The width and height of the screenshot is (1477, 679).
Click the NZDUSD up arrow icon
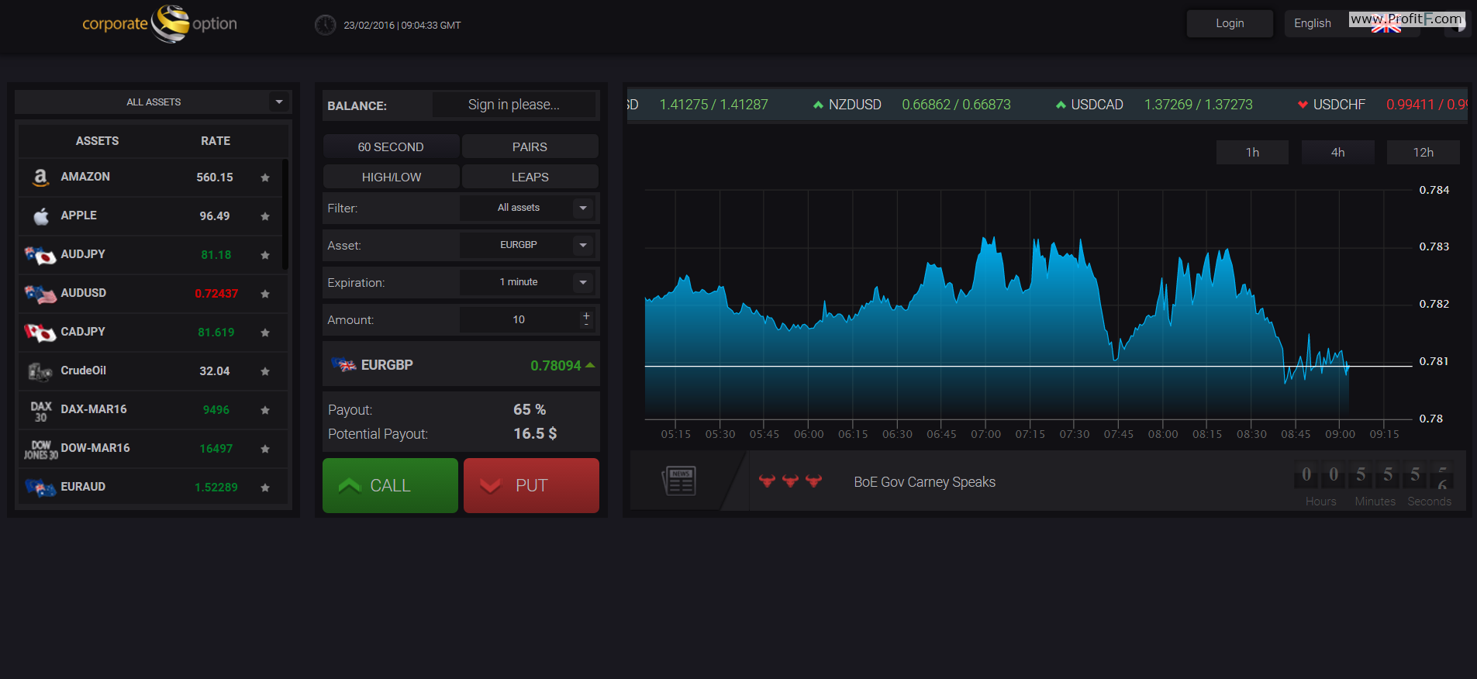pos(817,105)
